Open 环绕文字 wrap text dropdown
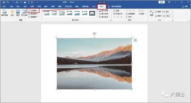This screenshot has height=103, width=191. point(118,14)
